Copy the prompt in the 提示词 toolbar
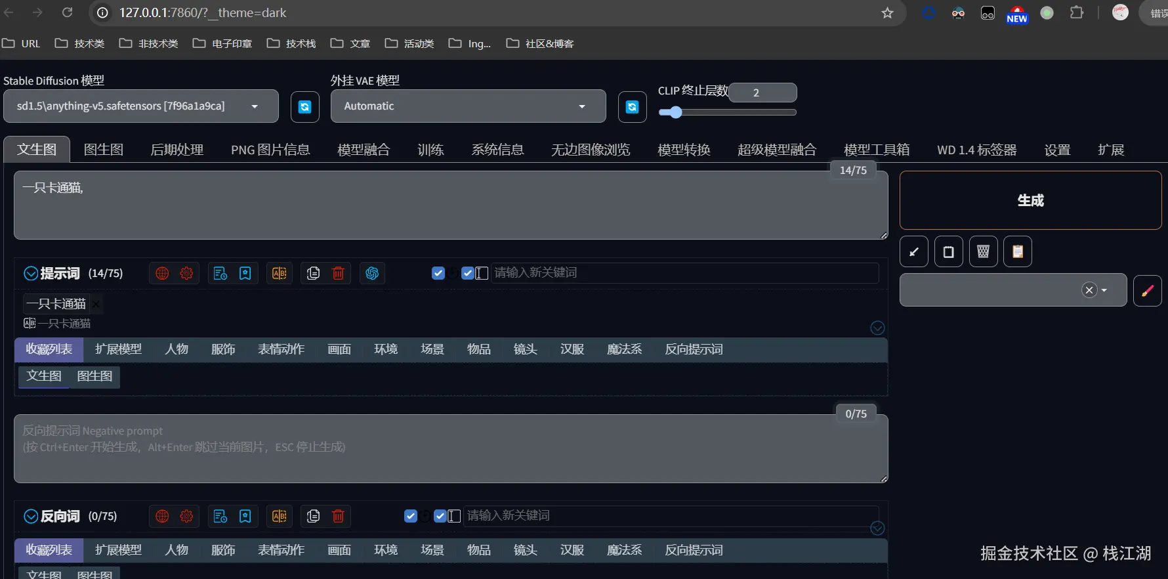This screenshot has height=579, width=1168. pos(313,273)
